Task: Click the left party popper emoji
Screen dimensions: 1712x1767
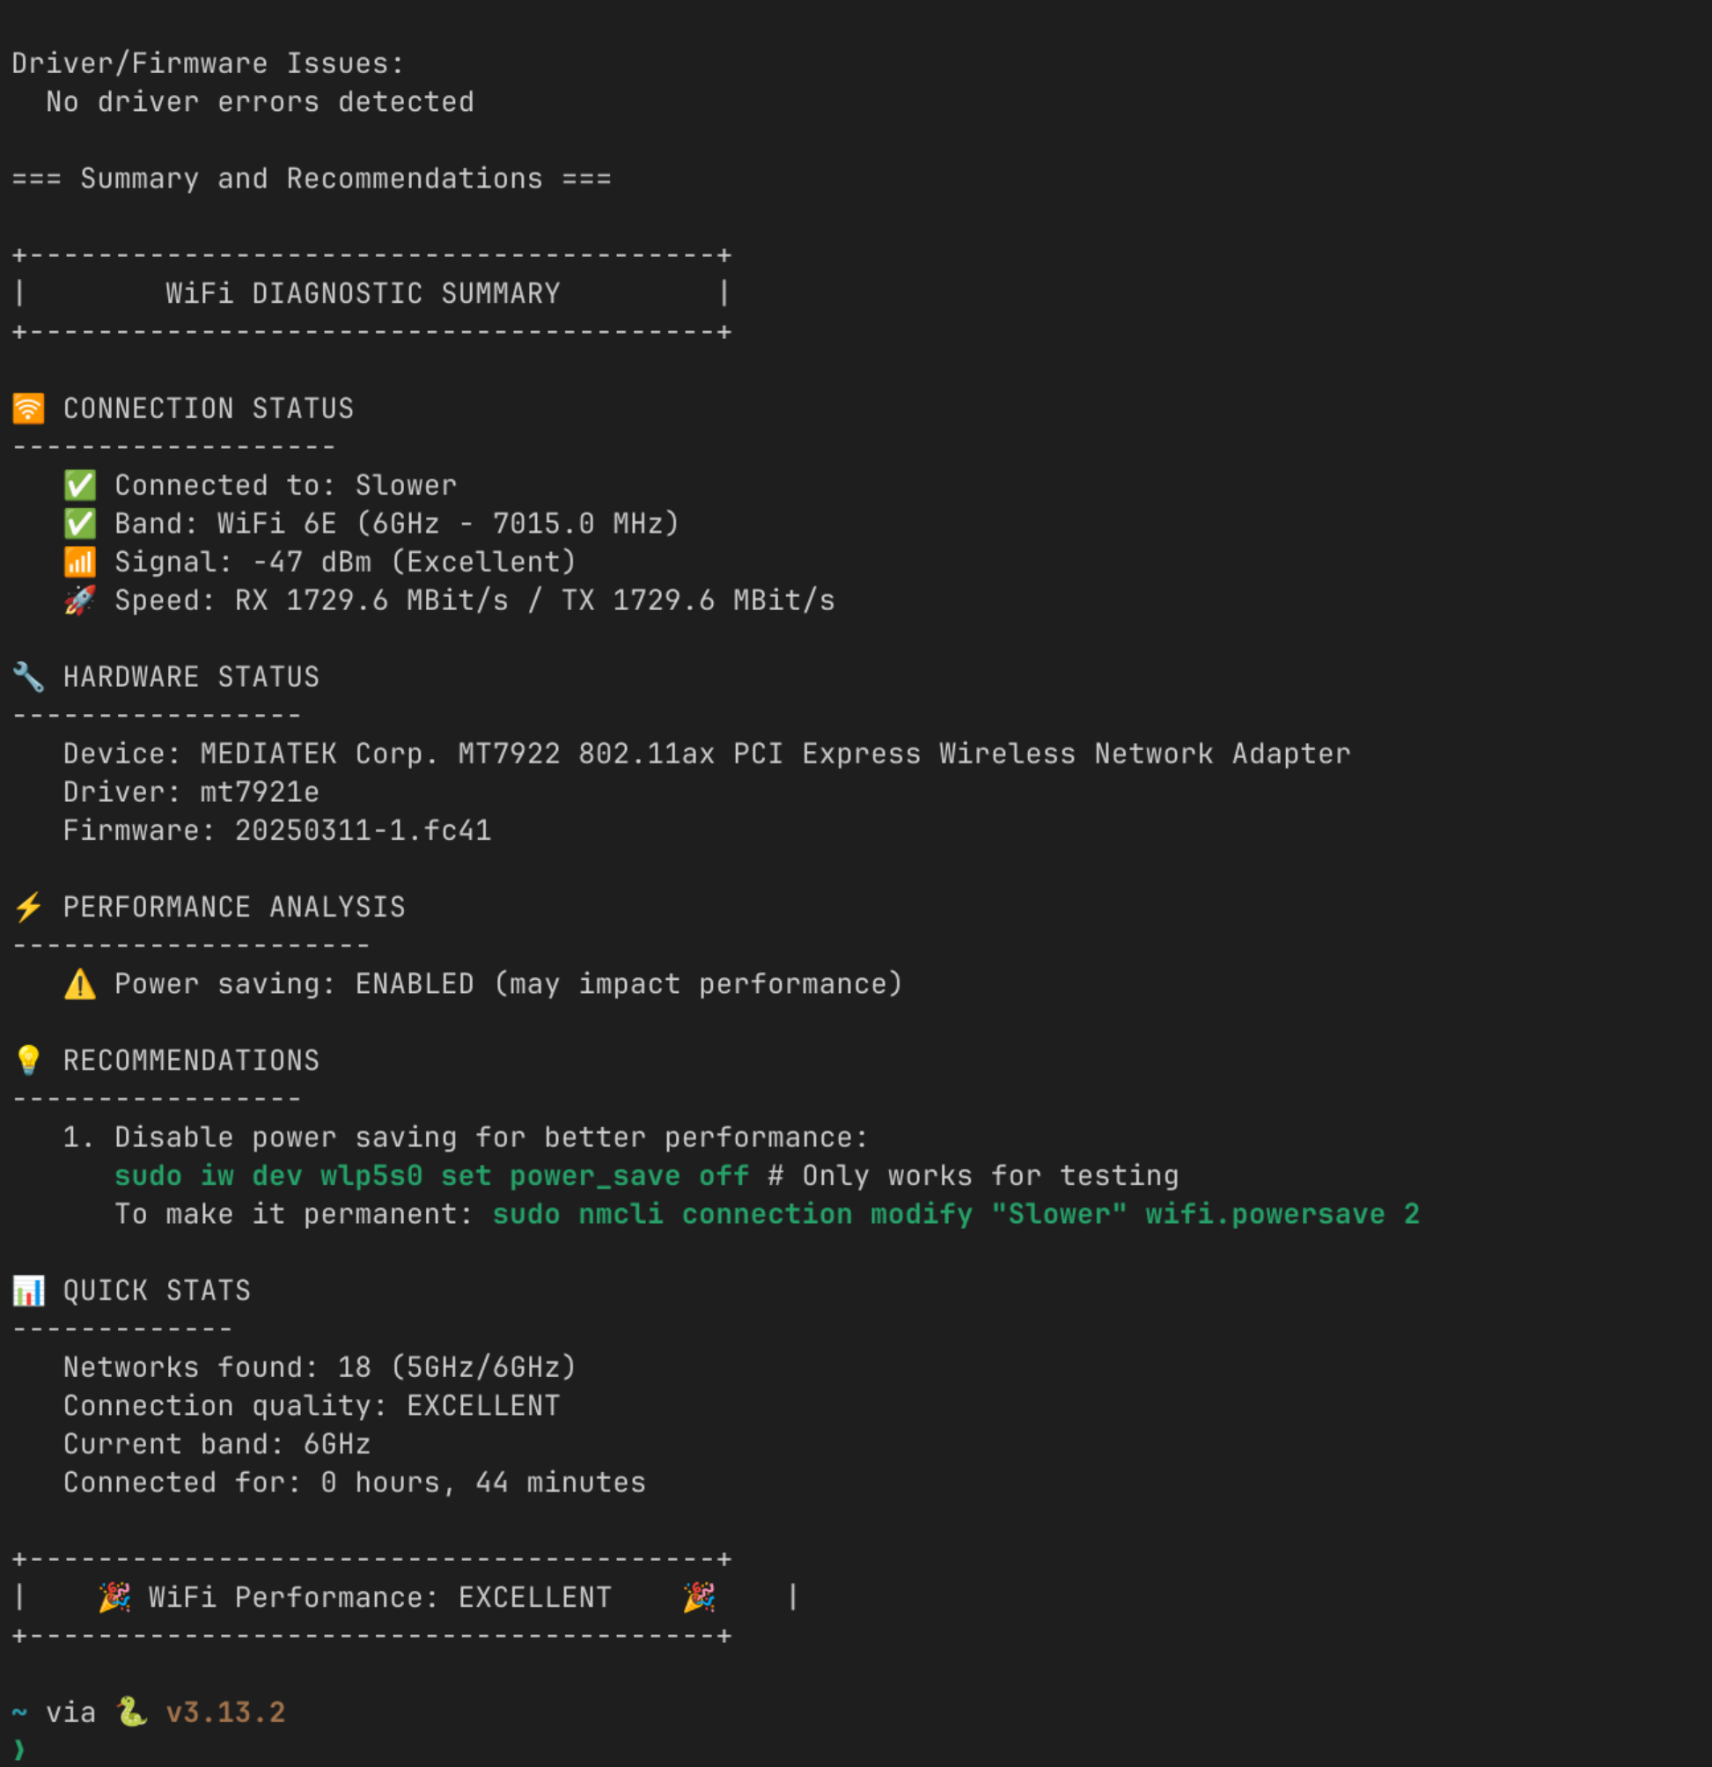Action: click(114, 1596)
